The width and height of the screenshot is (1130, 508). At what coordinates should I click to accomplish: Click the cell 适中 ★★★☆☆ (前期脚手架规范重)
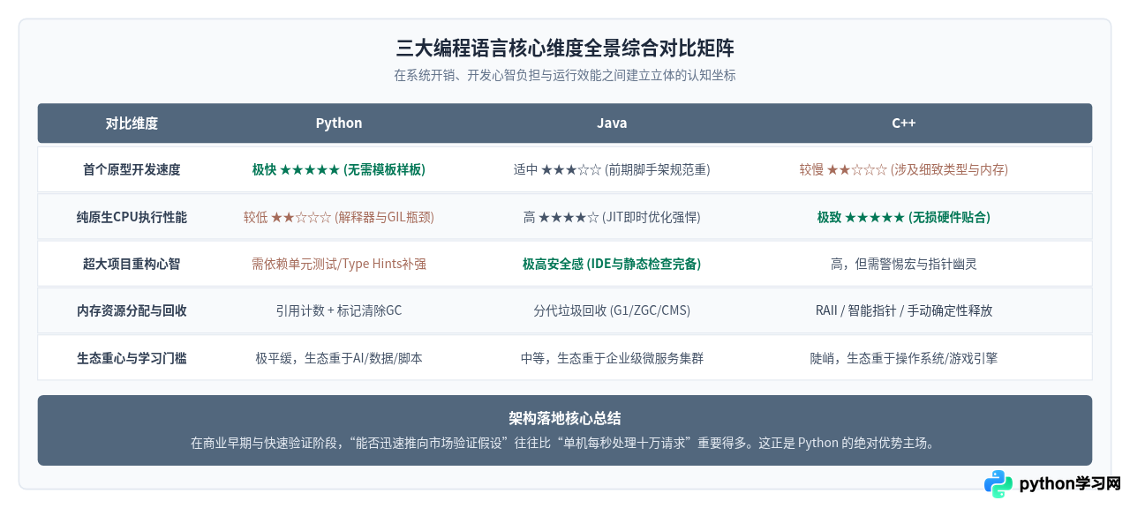tap(612, 169)
